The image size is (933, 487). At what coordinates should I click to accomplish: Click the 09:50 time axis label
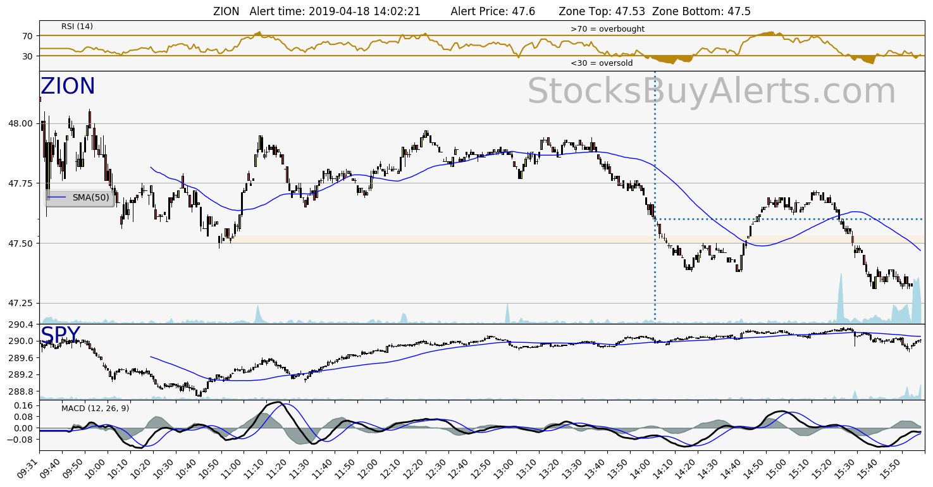click(73, 468)
